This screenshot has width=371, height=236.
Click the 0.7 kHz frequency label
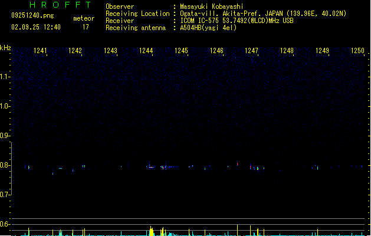5,195
